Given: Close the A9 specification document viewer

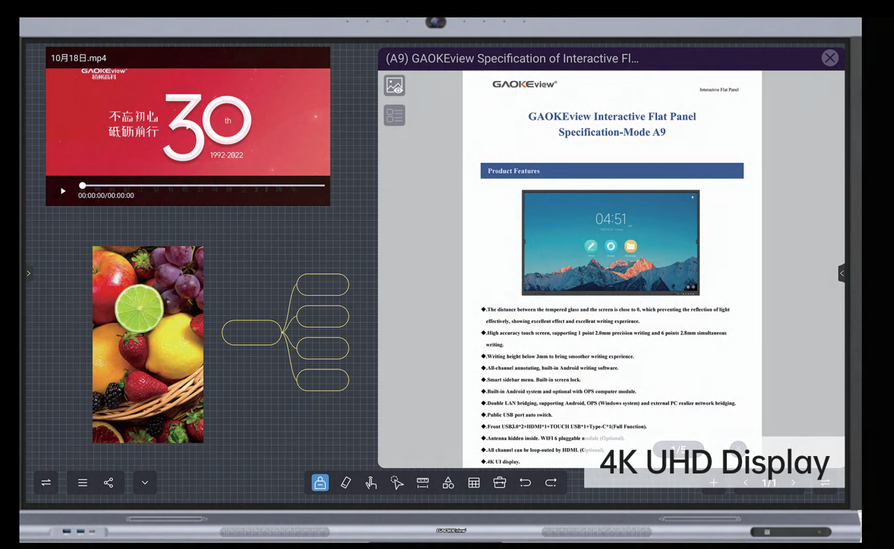Looking at the screenshot, I should point(830,58).
